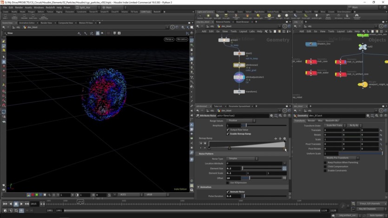This screenshot has width=388, height=218.
Task: Switch to the Take List tab
Action: [218, 106]
